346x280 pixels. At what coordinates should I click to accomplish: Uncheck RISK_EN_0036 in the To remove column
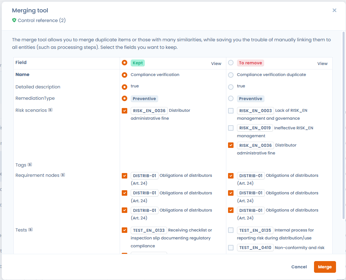click(231, 145)
